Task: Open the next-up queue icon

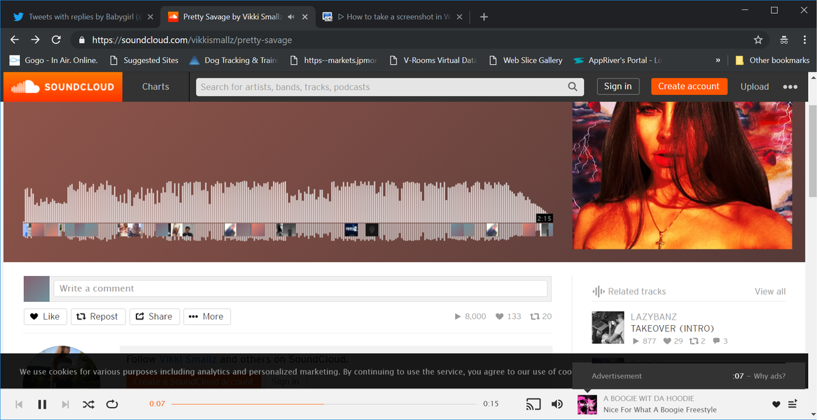Action: point(792,404)
